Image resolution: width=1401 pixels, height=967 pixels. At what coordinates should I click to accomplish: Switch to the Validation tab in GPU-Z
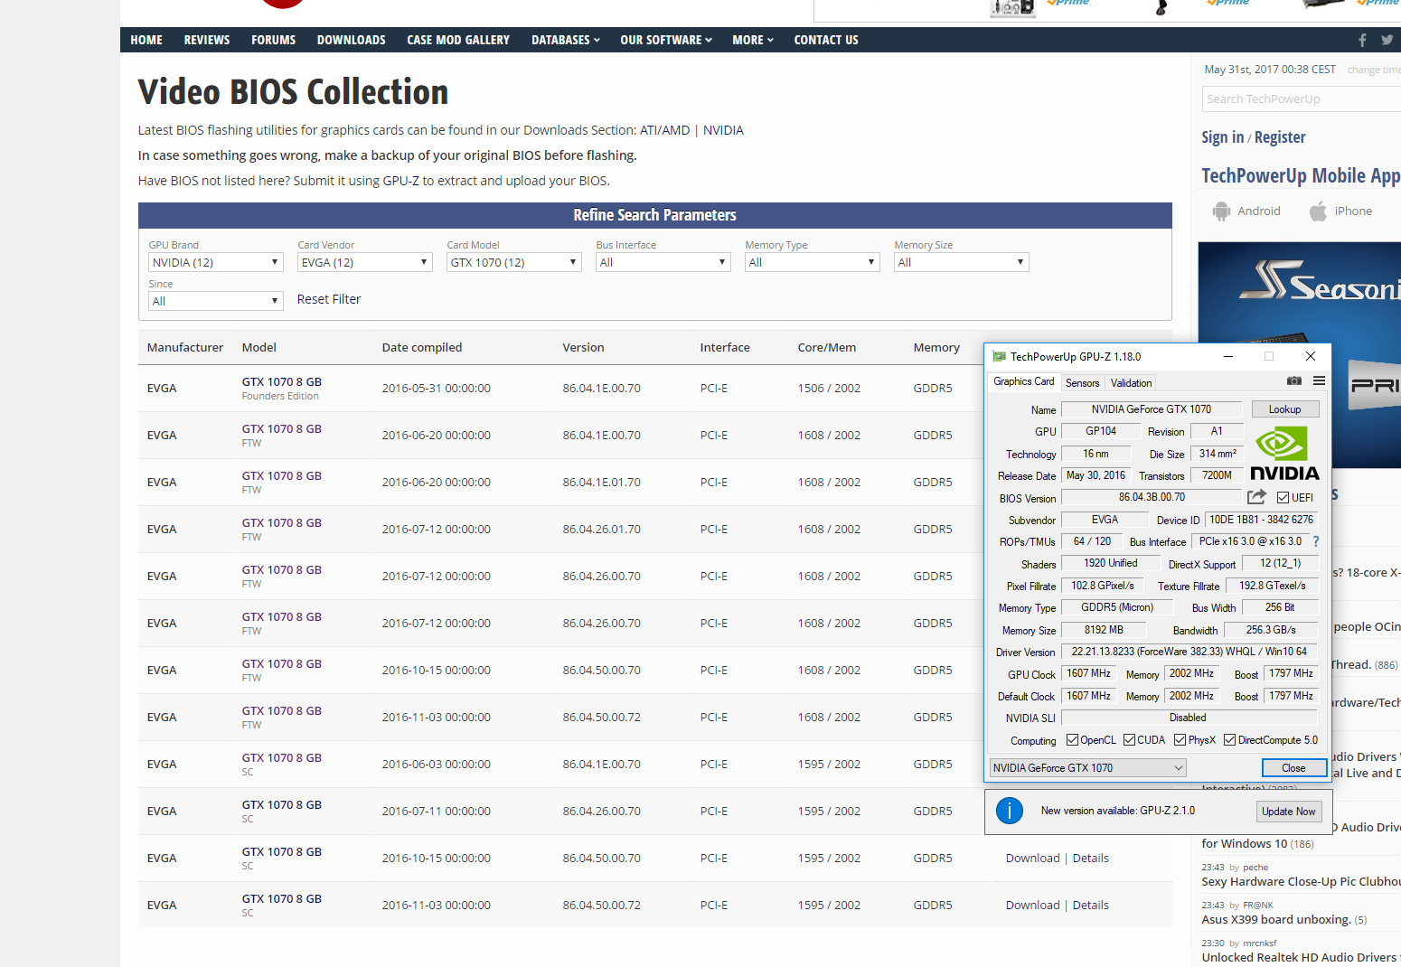[1131, 383]
